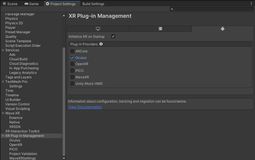Click the search magnifier icon

172,9
